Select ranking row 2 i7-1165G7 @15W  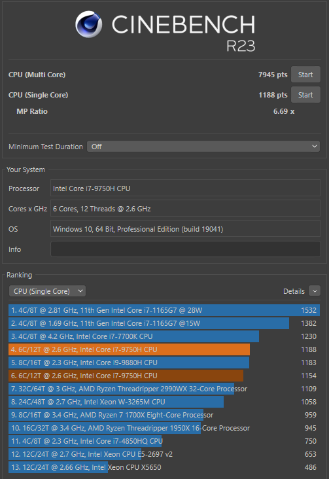click(164, 323)
